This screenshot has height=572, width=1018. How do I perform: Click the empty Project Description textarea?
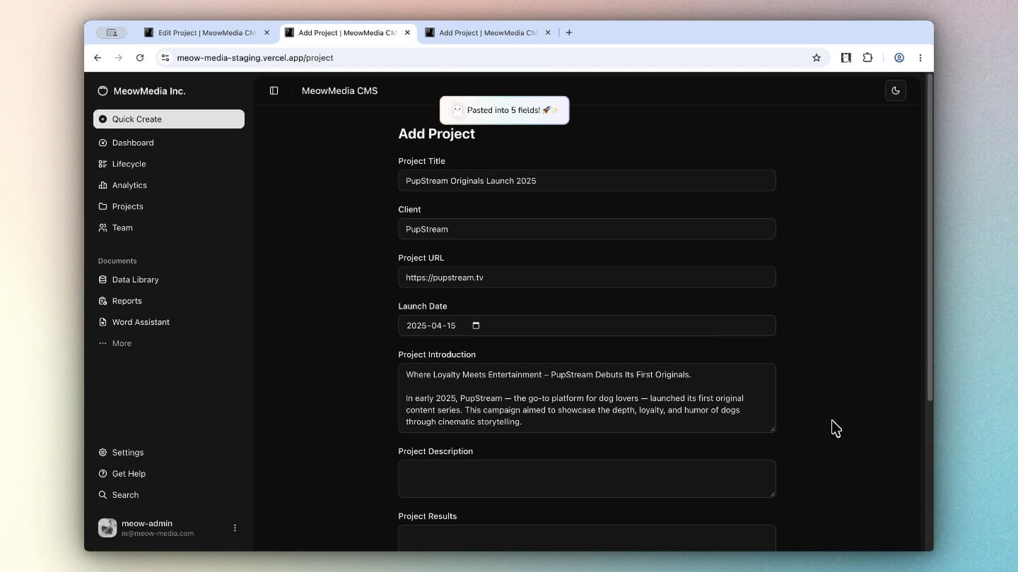(x=587, y=479)
